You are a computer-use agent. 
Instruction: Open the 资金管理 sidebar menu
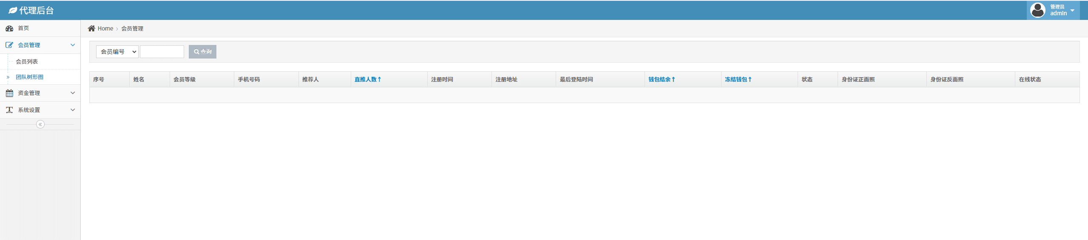[x=40, y=93]
